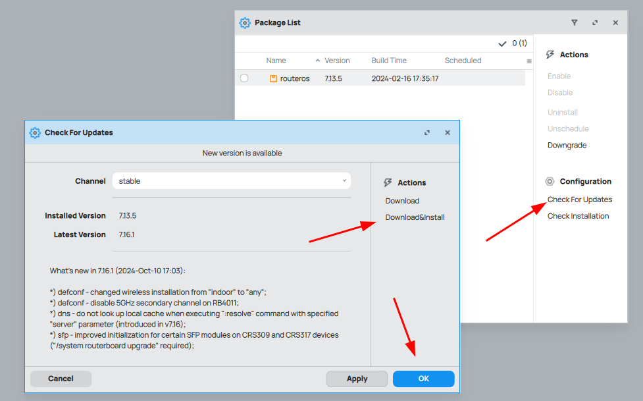Click the gear icon in Check For Updates title
The height and width of the screenshot is (401, 643).
pos(35,132)
